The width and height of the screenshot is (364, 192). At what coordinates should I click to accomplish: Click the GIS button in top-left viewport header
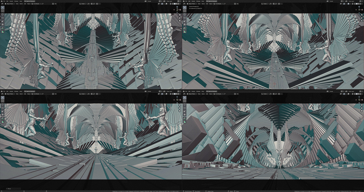(x=55, y=4)
